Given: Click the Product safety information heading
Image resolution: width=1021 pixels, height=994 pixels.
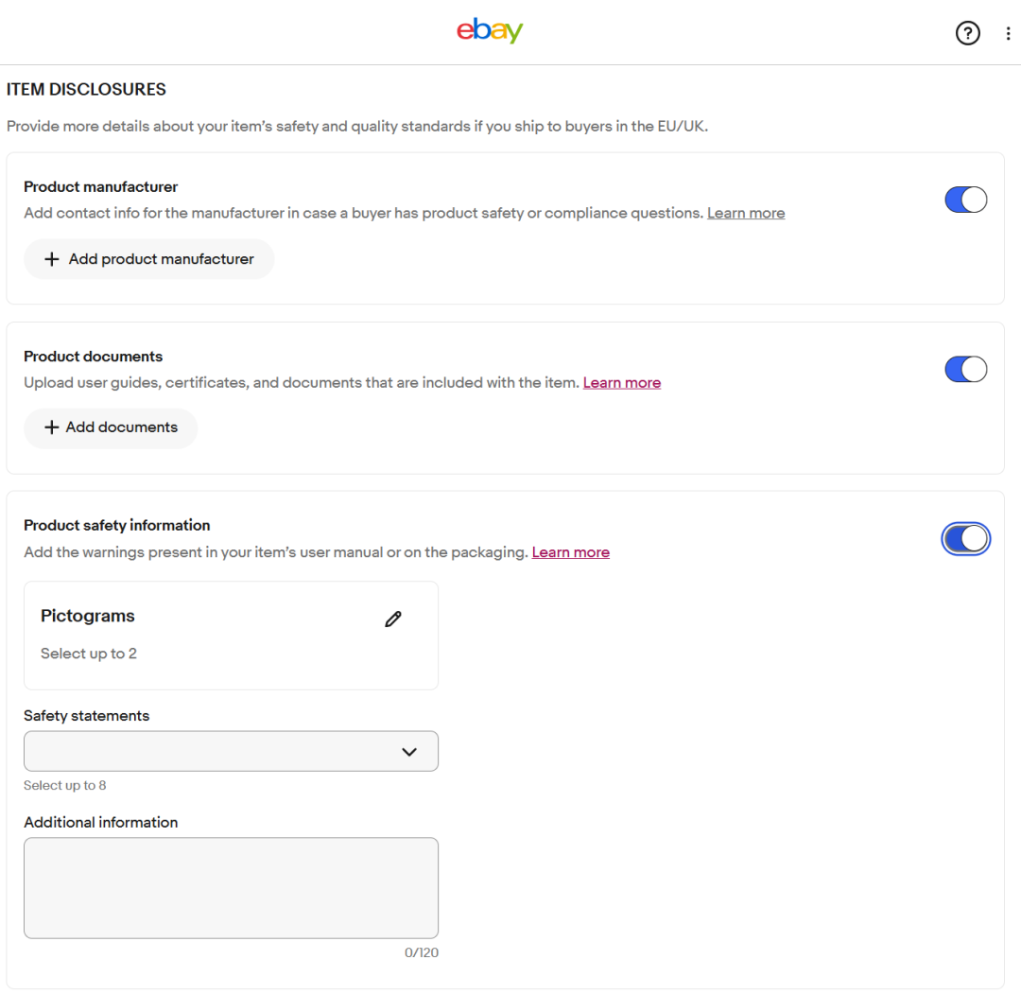Looking at the screenshot, I should (x=117, y=525).
